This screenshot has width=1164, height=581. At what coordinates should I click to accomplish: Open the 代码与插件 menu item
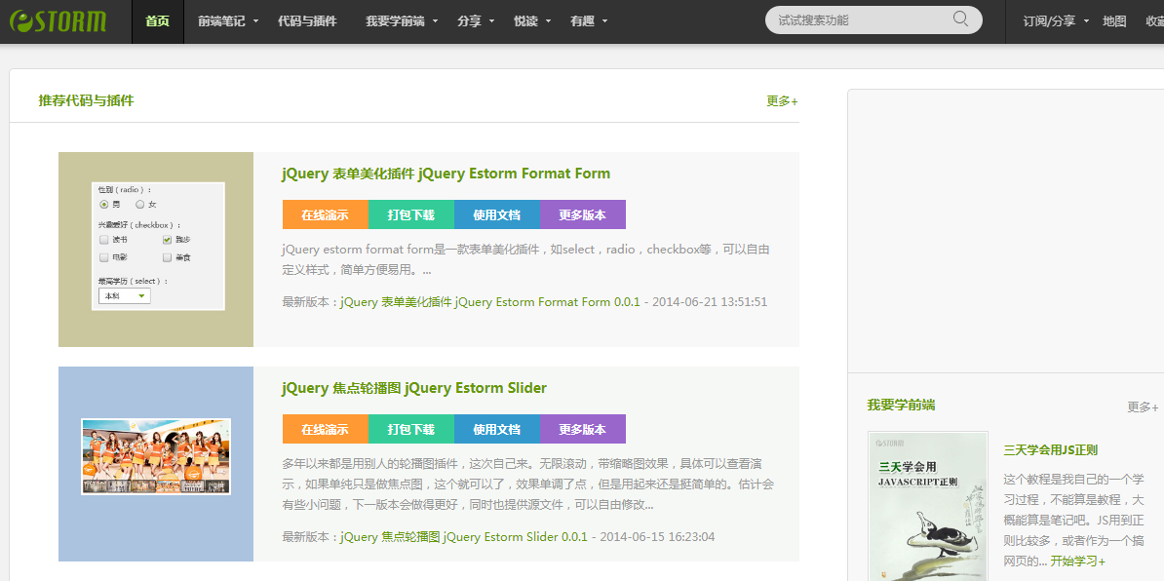(x=307, y=21)
